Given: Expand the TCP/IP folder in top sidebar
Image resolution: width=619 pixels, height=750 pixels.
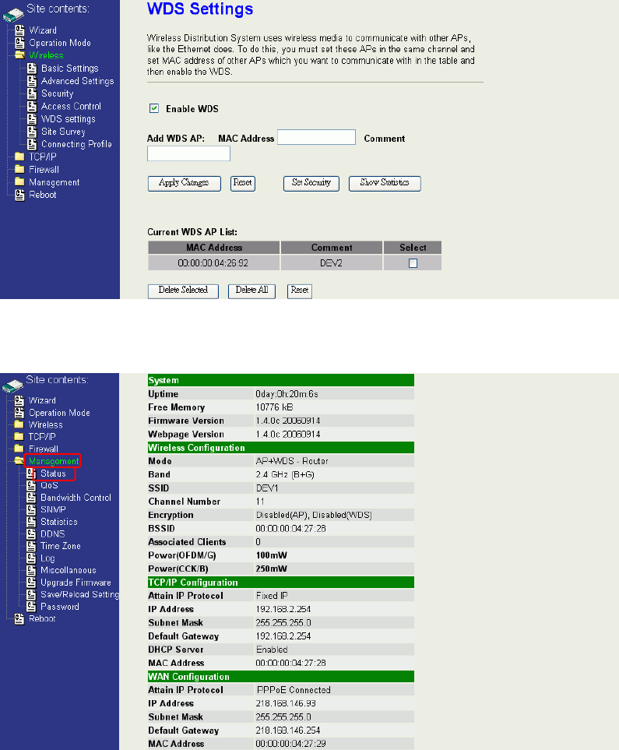Looking at the screenshot, I should pyautogui.click(x=19, y=157).
